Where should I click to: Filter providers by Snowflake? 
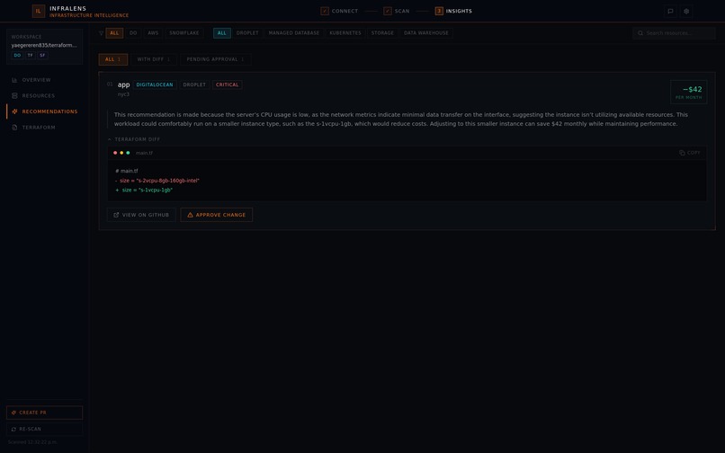click(184, 33)
